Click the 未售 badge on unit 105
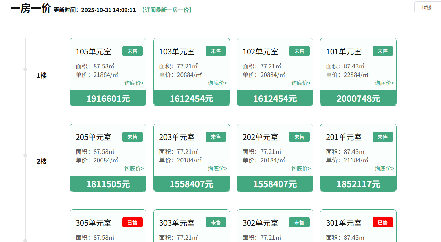 click(132, 51)
